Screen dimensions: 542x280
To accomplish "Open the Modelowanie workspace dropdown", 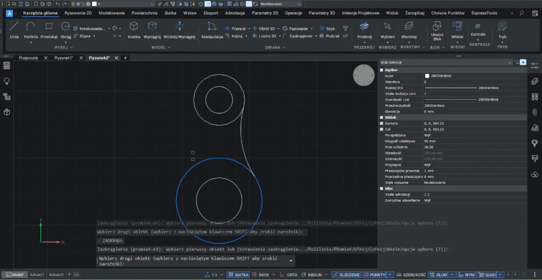I will 280,4.
